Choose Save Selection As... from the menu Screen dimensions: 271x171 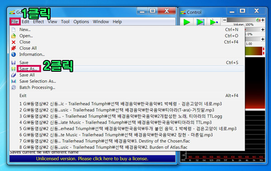click(127, 81)
